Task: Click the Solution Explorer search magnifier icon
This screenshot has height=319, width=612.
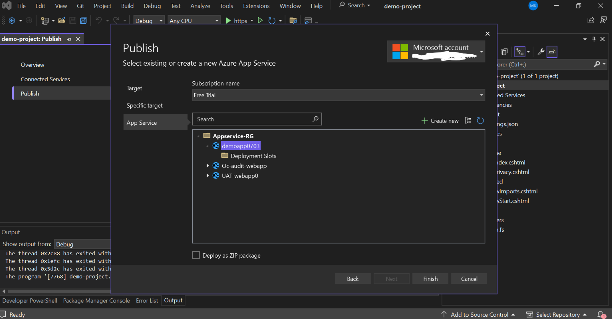Action: (597, 64)
